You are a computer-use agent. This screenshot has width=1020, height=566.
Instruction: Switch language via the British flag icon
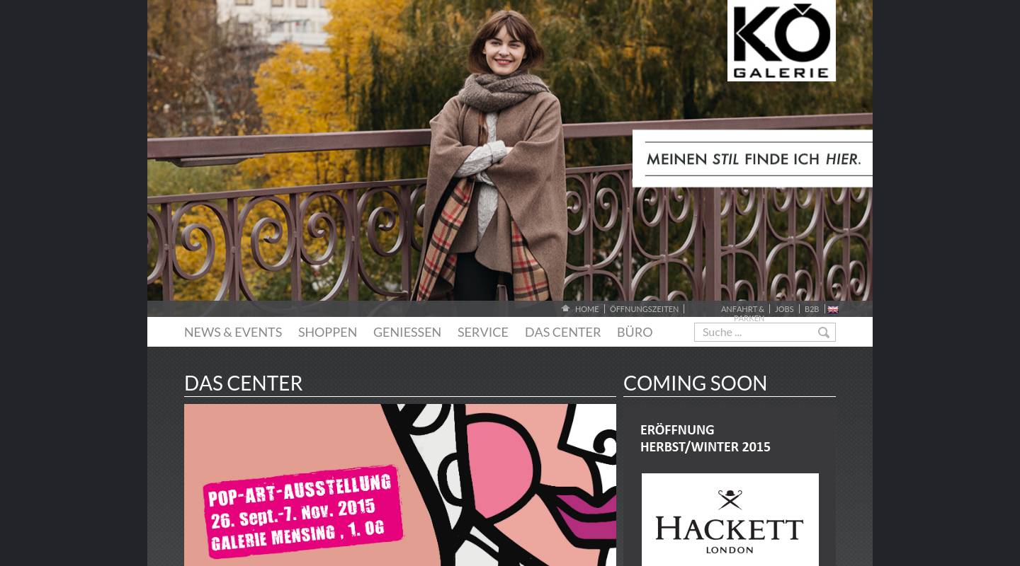click(x=833, y=309)
